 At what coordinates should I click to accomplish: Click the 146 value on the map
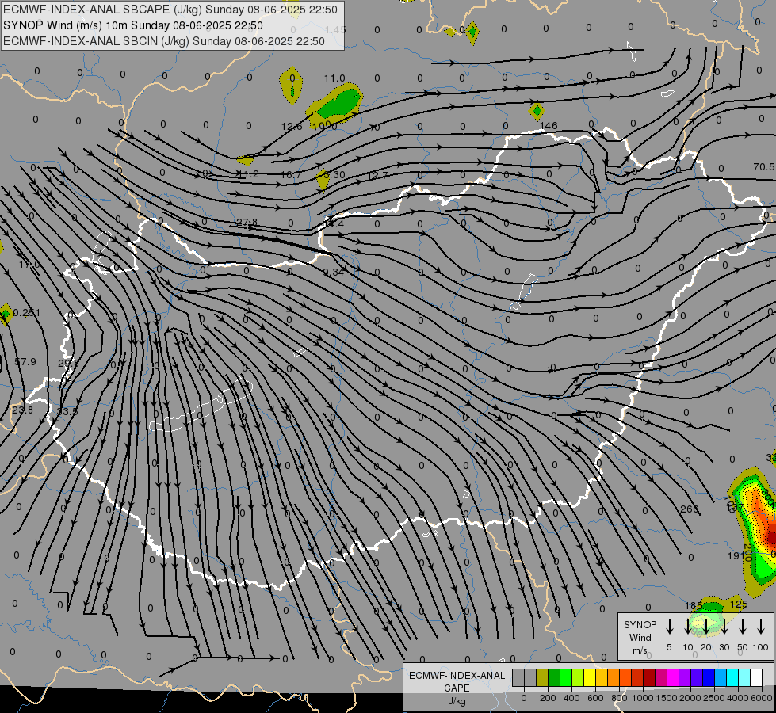click(549, 126)
